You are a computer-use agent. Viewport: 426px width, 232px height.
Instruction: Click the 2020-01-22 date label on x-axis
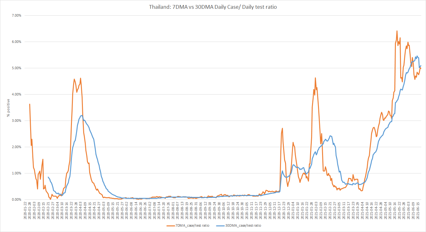[x=25, y=211]
